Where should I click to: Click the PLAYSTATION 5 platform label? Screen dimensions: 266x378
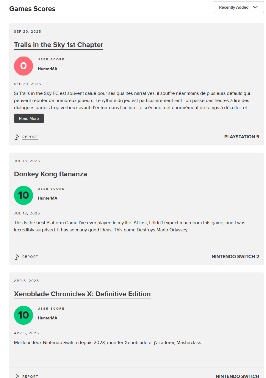[x=242, y=137]
